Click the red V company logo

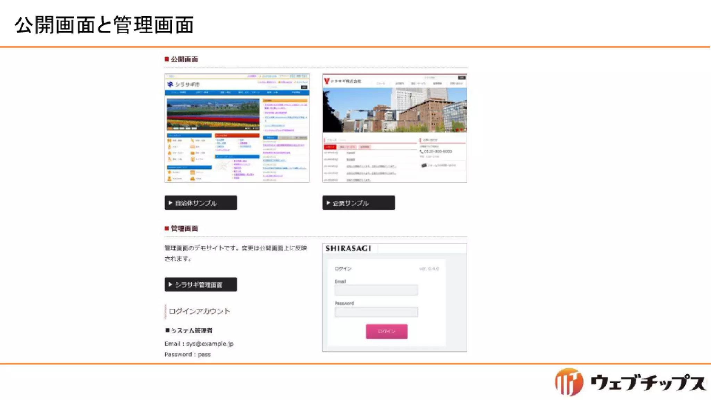pyautogui.click(x=326, y=81)
